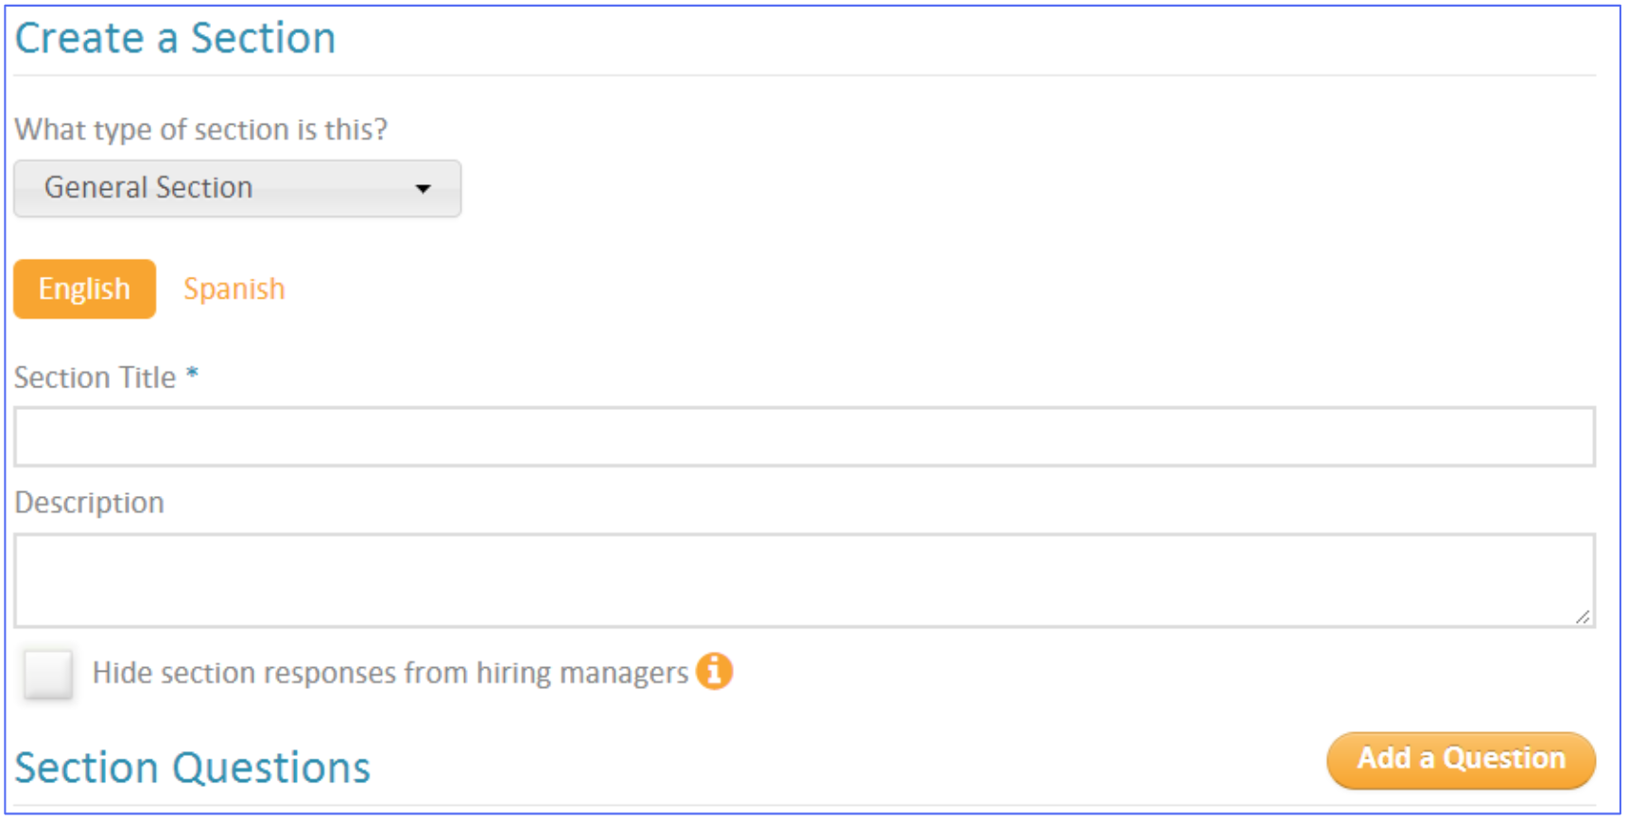Click inside the Description text area
The width and height of the screenshot is (1628, 820).
pyautogui.click(x=804, y=580)
